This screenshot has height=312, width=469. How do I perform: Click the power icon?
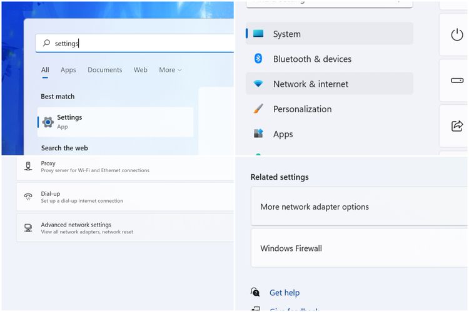tap(456, 35)
